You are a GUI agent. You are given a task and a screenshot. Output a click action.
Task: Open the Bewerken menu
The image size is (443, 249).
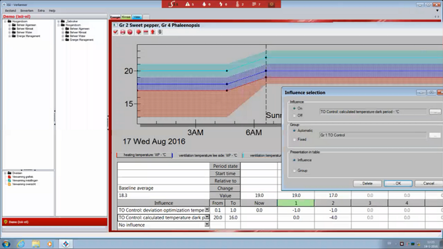coord(27,11)
